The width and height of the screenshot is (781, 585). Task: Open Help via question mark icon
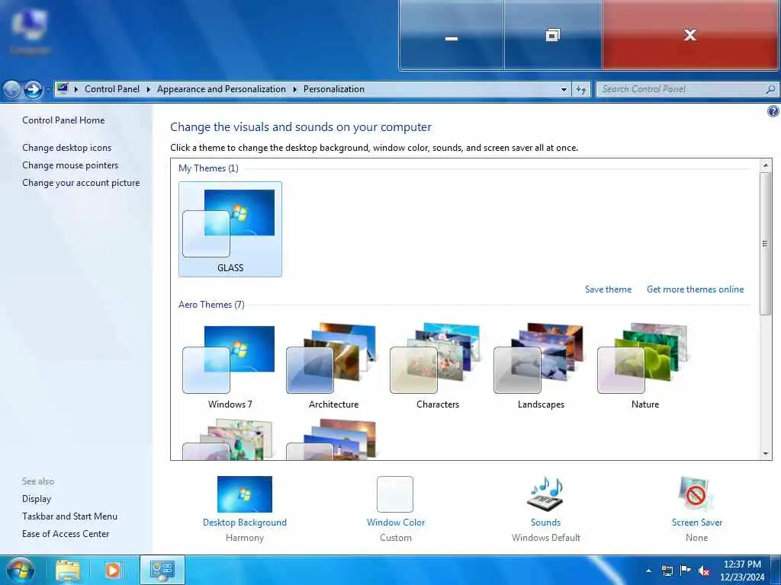(x=773, y=111)
